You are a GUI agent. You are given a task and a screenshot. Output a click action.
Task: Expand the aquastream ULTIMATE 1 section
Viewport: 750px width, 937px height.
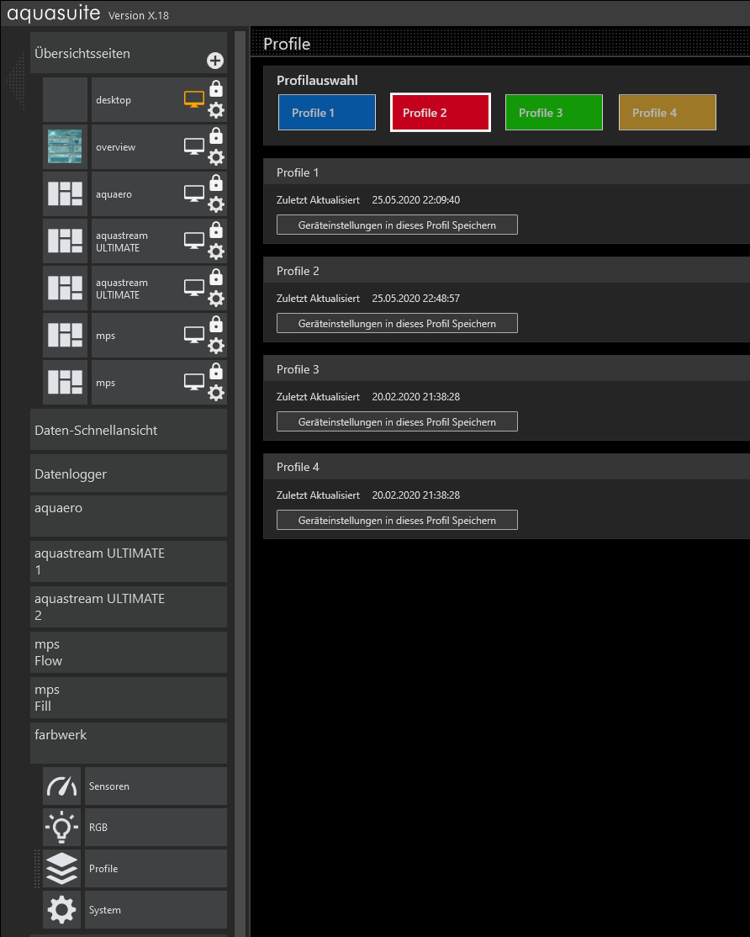point(129,561)
